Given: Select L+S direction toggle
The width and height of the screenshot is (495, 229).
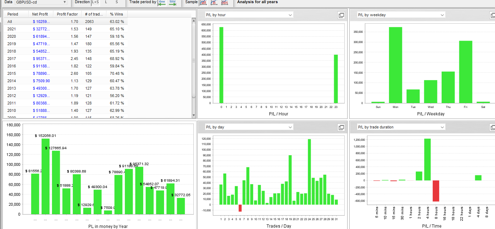Looking at the screenshot, I should click(95, 2).
